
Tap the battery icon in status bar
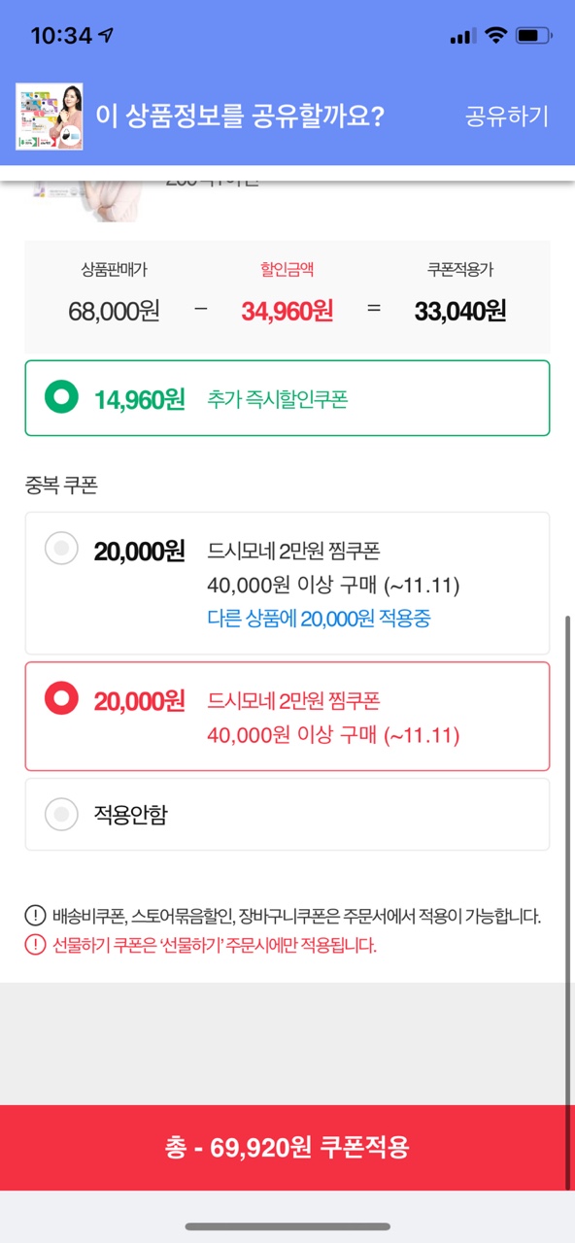[x=534, y=36]
